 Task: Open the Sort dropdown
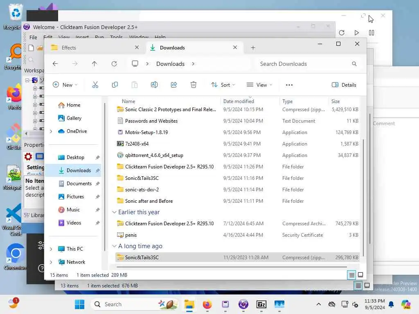point(223,85)
